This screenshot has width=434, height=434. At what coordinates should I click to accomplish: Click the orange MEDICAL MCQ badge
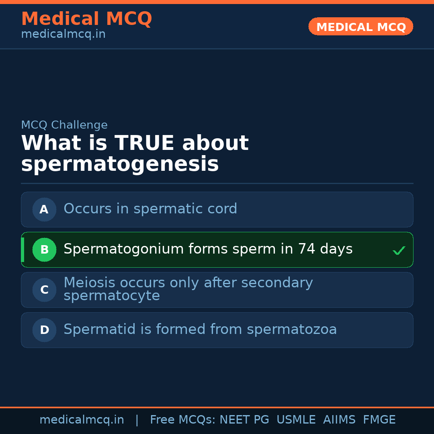click(360, 27)
